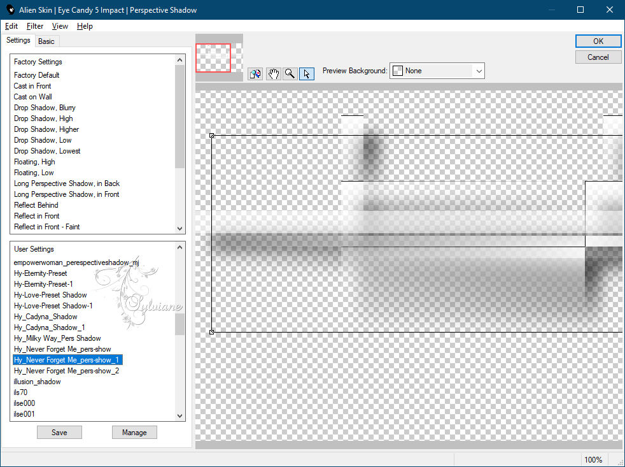625x467 pixels.
Task: Select the Cast on Wall preset
Action: 32,97
